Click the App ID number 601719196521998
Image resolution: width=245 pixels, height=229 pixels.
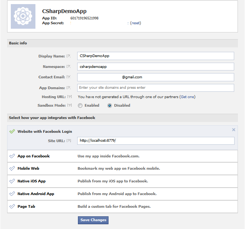click(x=84, y=18)
